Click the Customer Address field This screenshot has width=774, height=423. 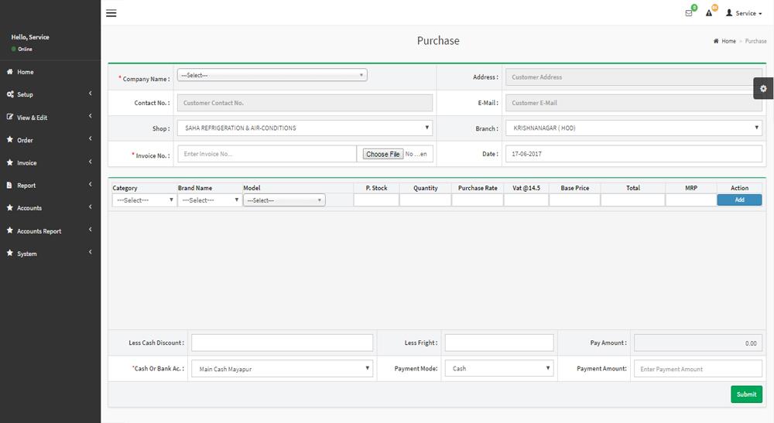pos(634,77)
